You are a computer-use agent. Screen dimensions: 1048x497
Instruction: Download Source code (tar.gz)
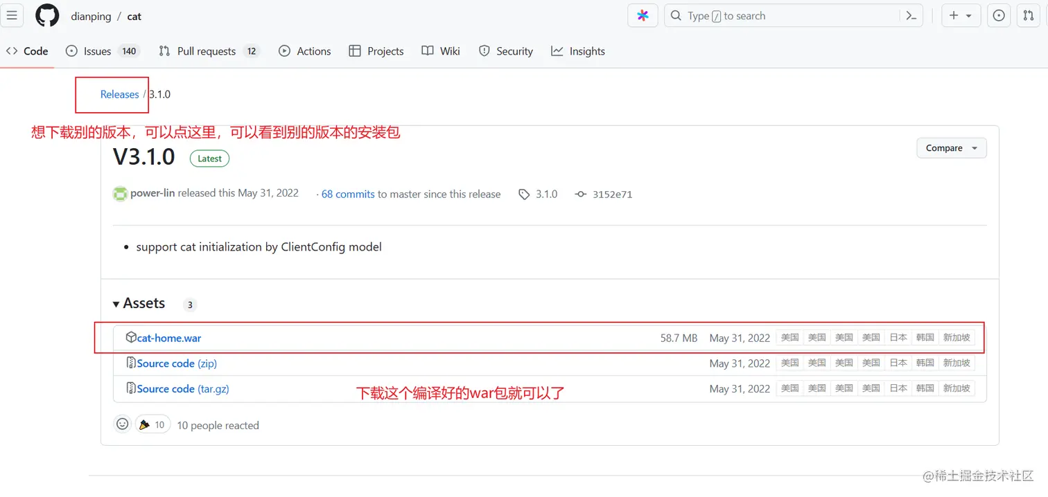[183, 389]
